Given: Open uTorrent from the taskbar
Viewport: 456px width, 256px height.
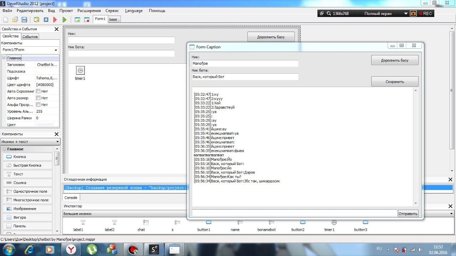Looking at the screenshot, I should tap(92, 250).
